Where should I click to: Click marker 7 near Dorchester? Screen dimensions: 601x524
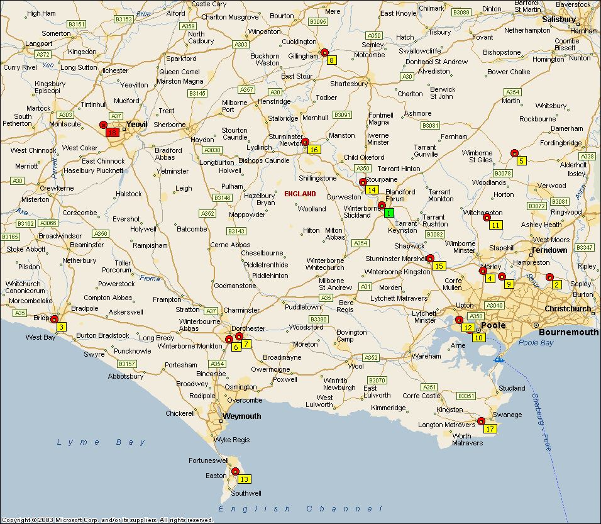246,343
